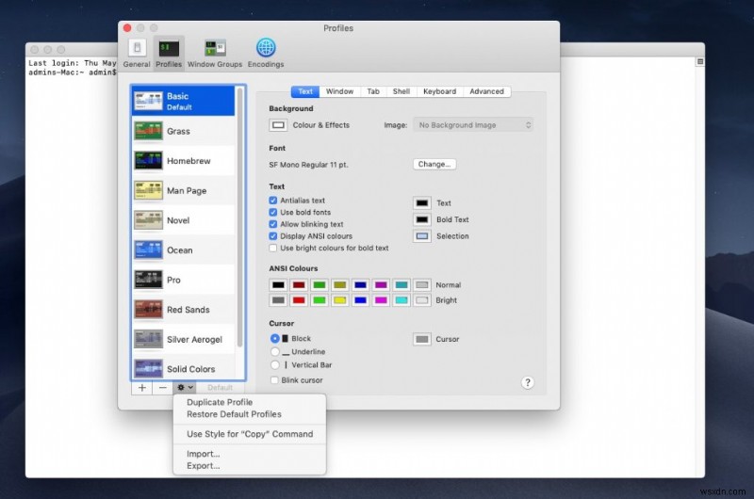Open the Text colour swatch

[422, 203]
